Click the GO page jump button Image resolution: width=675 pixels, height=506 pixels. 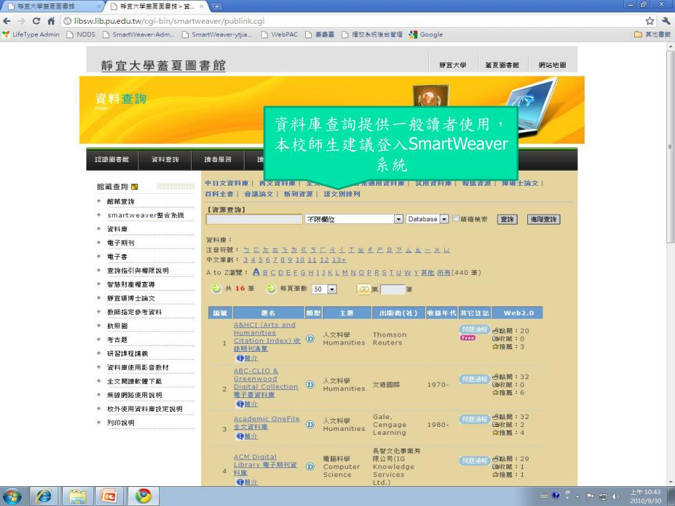(x=364, y=289)
